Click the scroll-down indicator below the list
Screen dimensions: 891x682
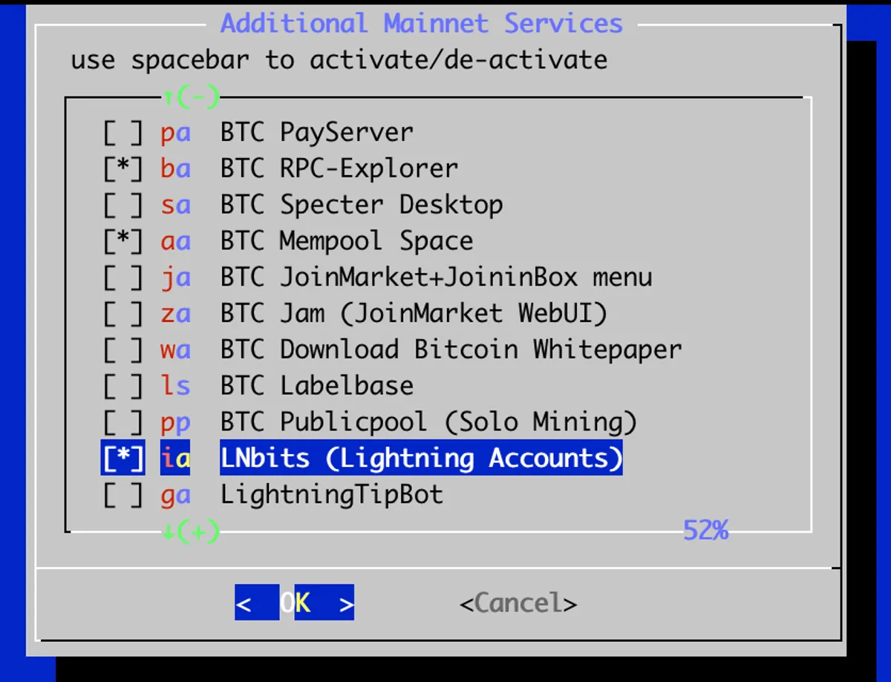tap(192, 531)
